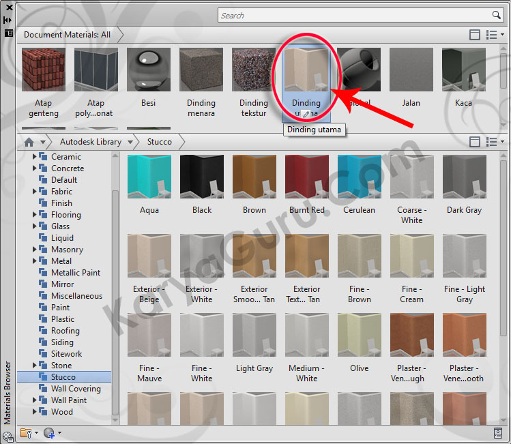Click the Autodesk Library breadcrumb
The image size is (511, 444).
pos(90,142)
